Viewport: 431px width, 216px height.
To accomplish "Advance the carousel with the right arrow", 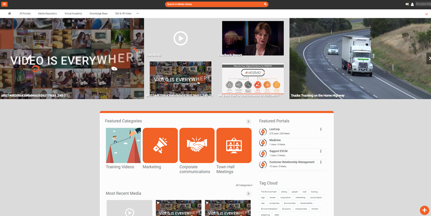I will [x=428, y=58].
